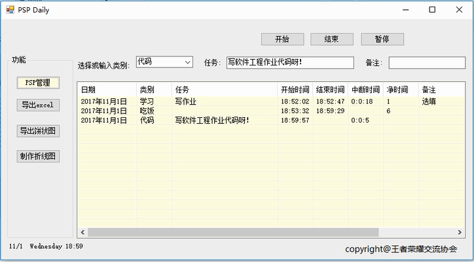Click the 导出饼状图 button

click(x=38, y=131)
